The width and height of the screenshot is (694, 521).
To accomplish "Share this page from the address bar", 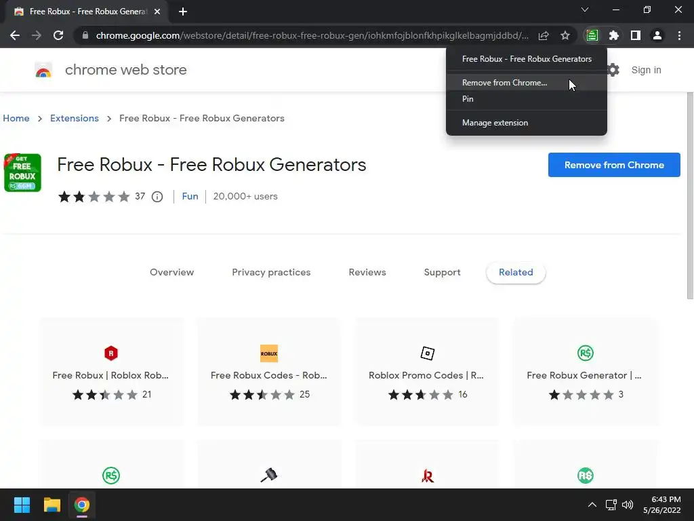I will coord(544,35).
